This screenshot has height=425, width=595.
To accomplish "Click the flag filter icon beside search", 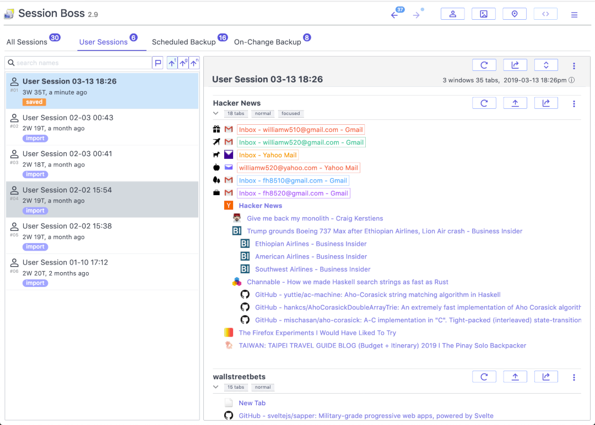I will click(158, 63).
